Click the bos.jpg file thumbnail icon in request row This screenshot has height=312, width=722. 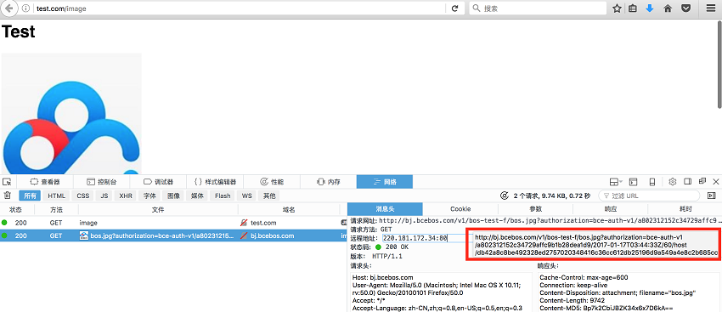(84, 235)
